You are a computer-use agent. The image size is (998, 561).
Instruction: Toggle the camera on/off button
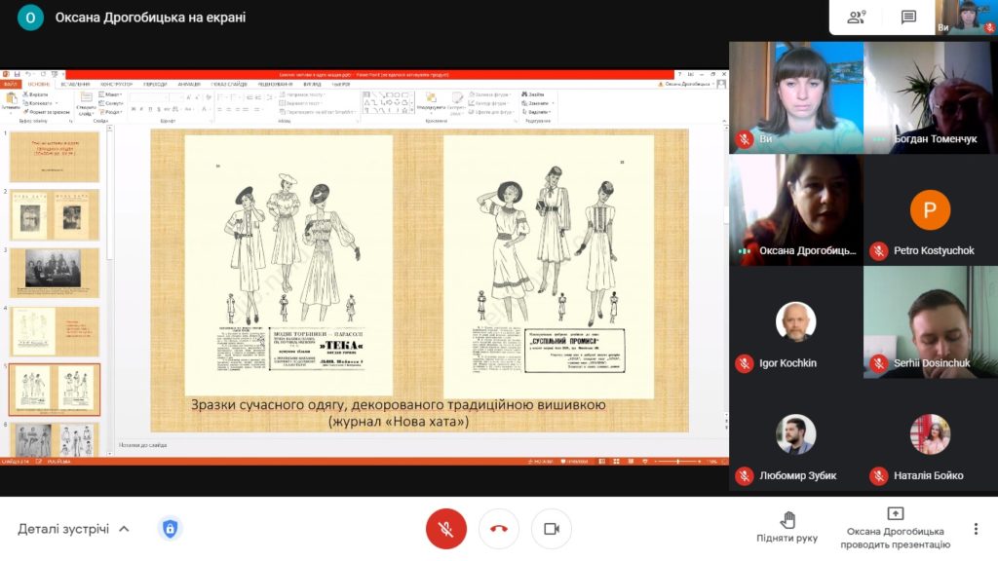click(551, 529)
